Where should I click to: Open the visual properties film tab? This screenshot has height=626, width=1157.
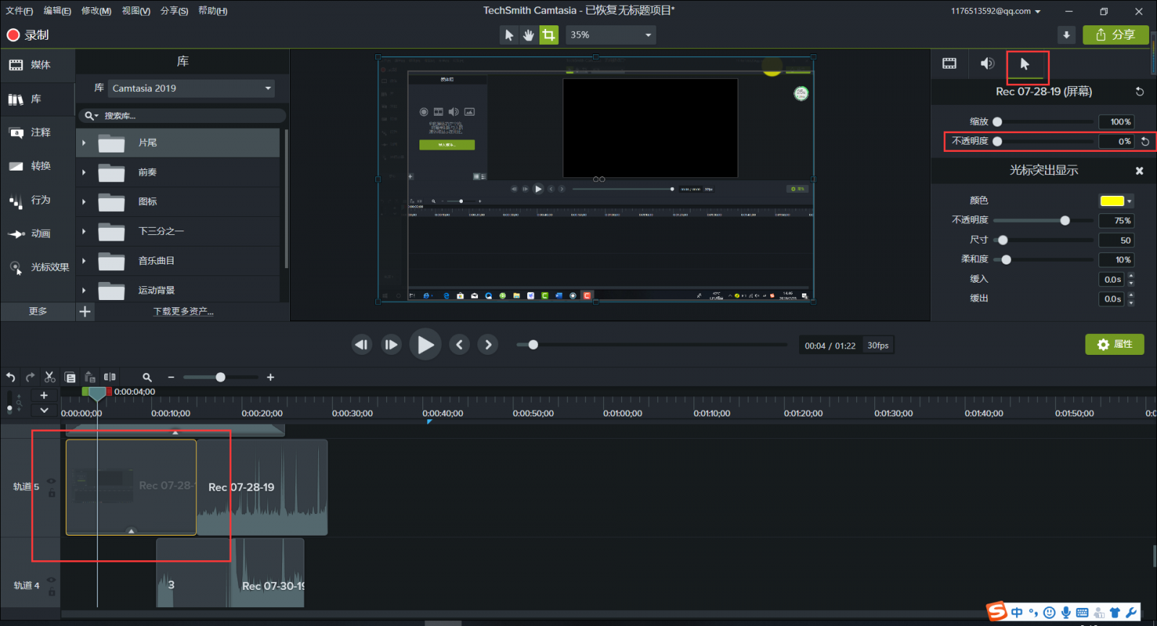pos(949,64)
